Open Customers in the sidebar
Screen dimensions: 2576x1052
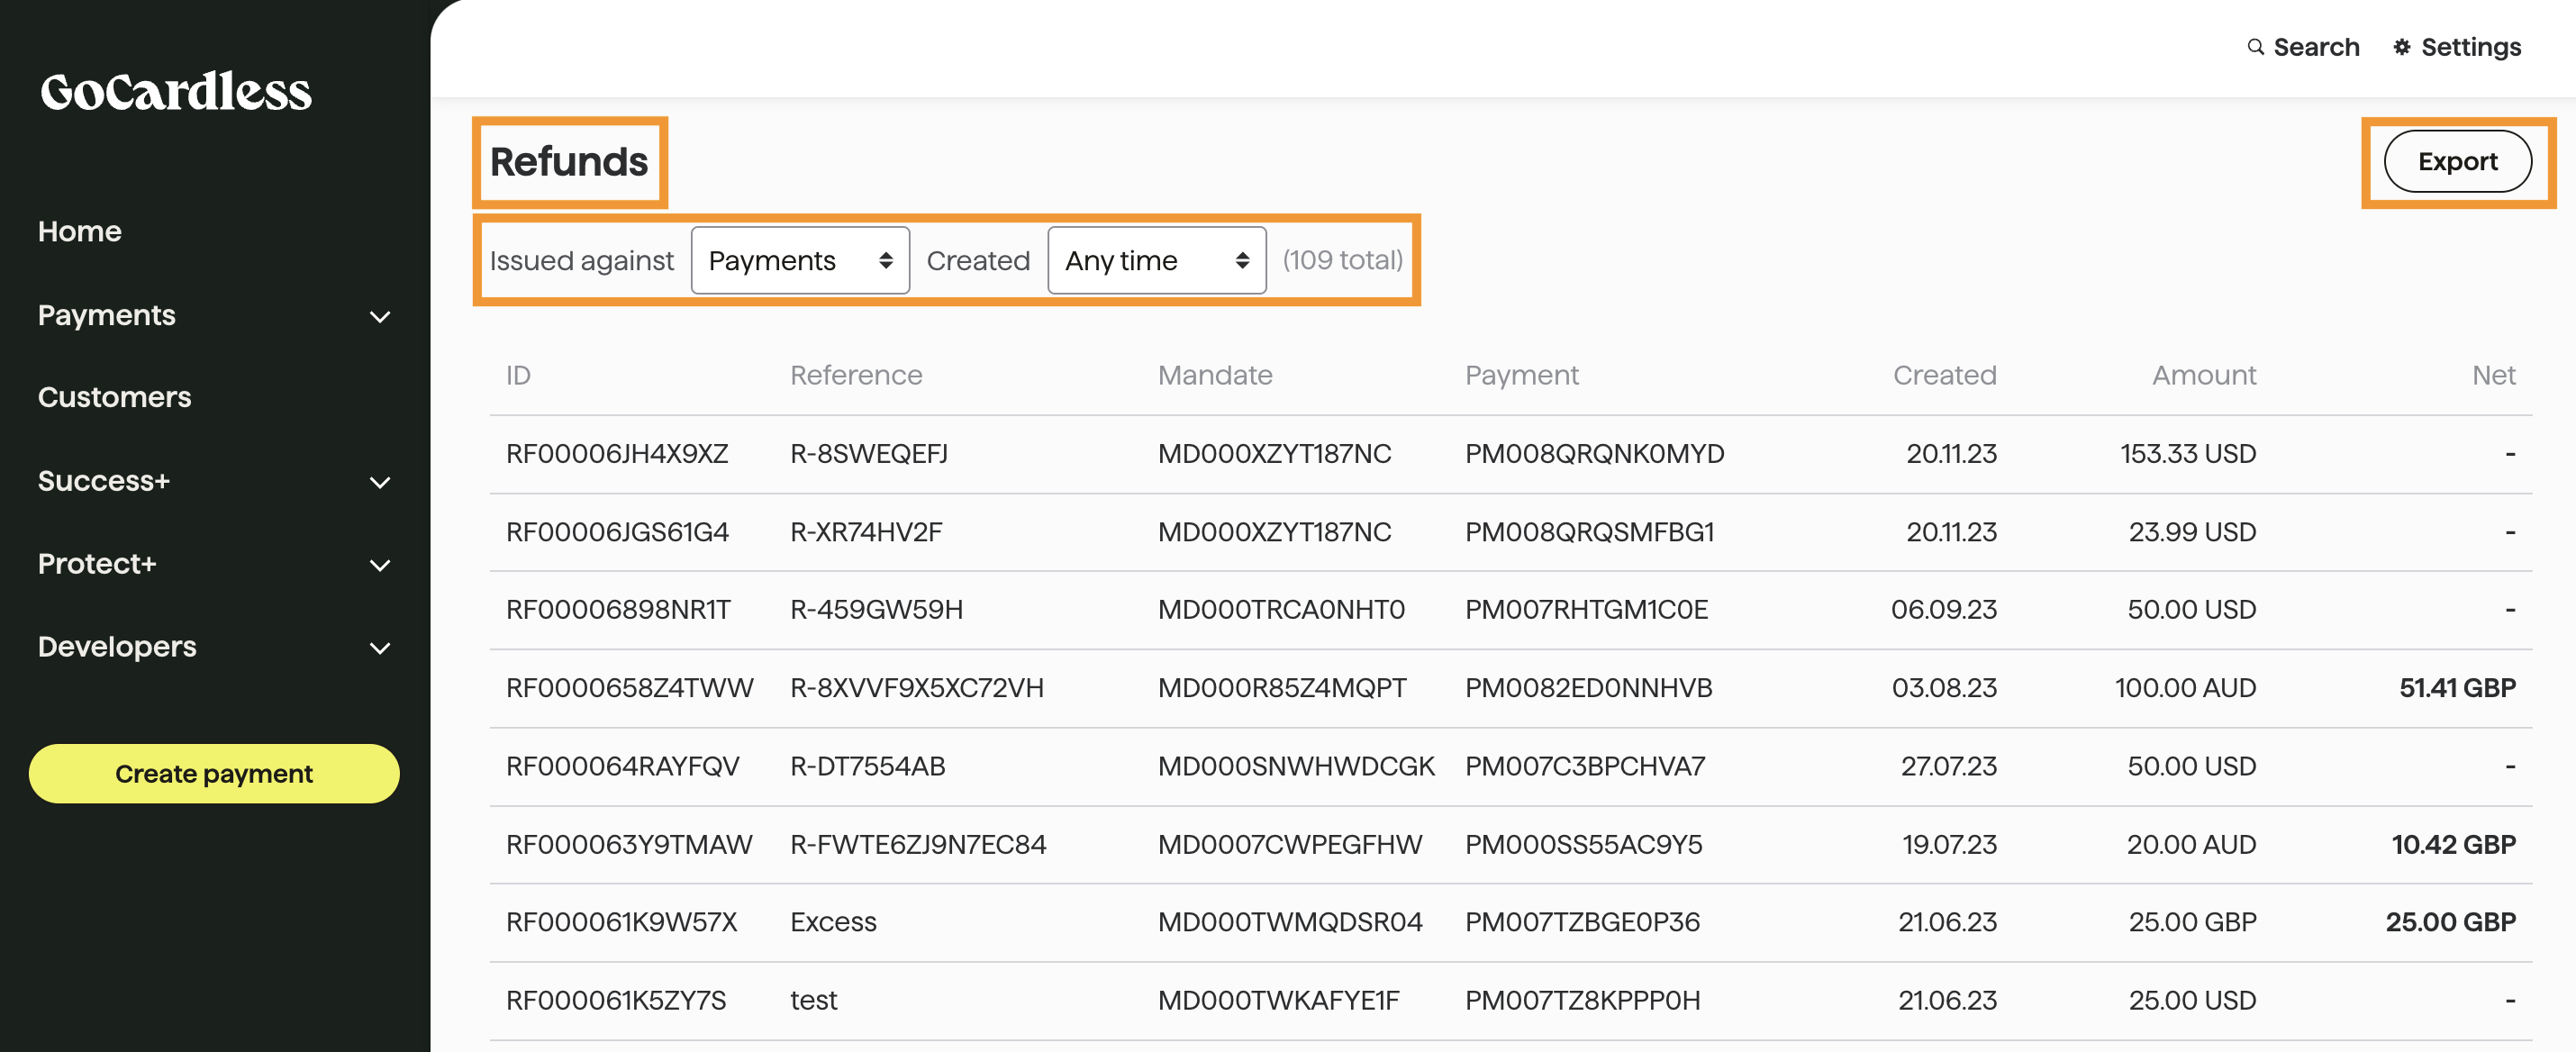coord(114,397)
